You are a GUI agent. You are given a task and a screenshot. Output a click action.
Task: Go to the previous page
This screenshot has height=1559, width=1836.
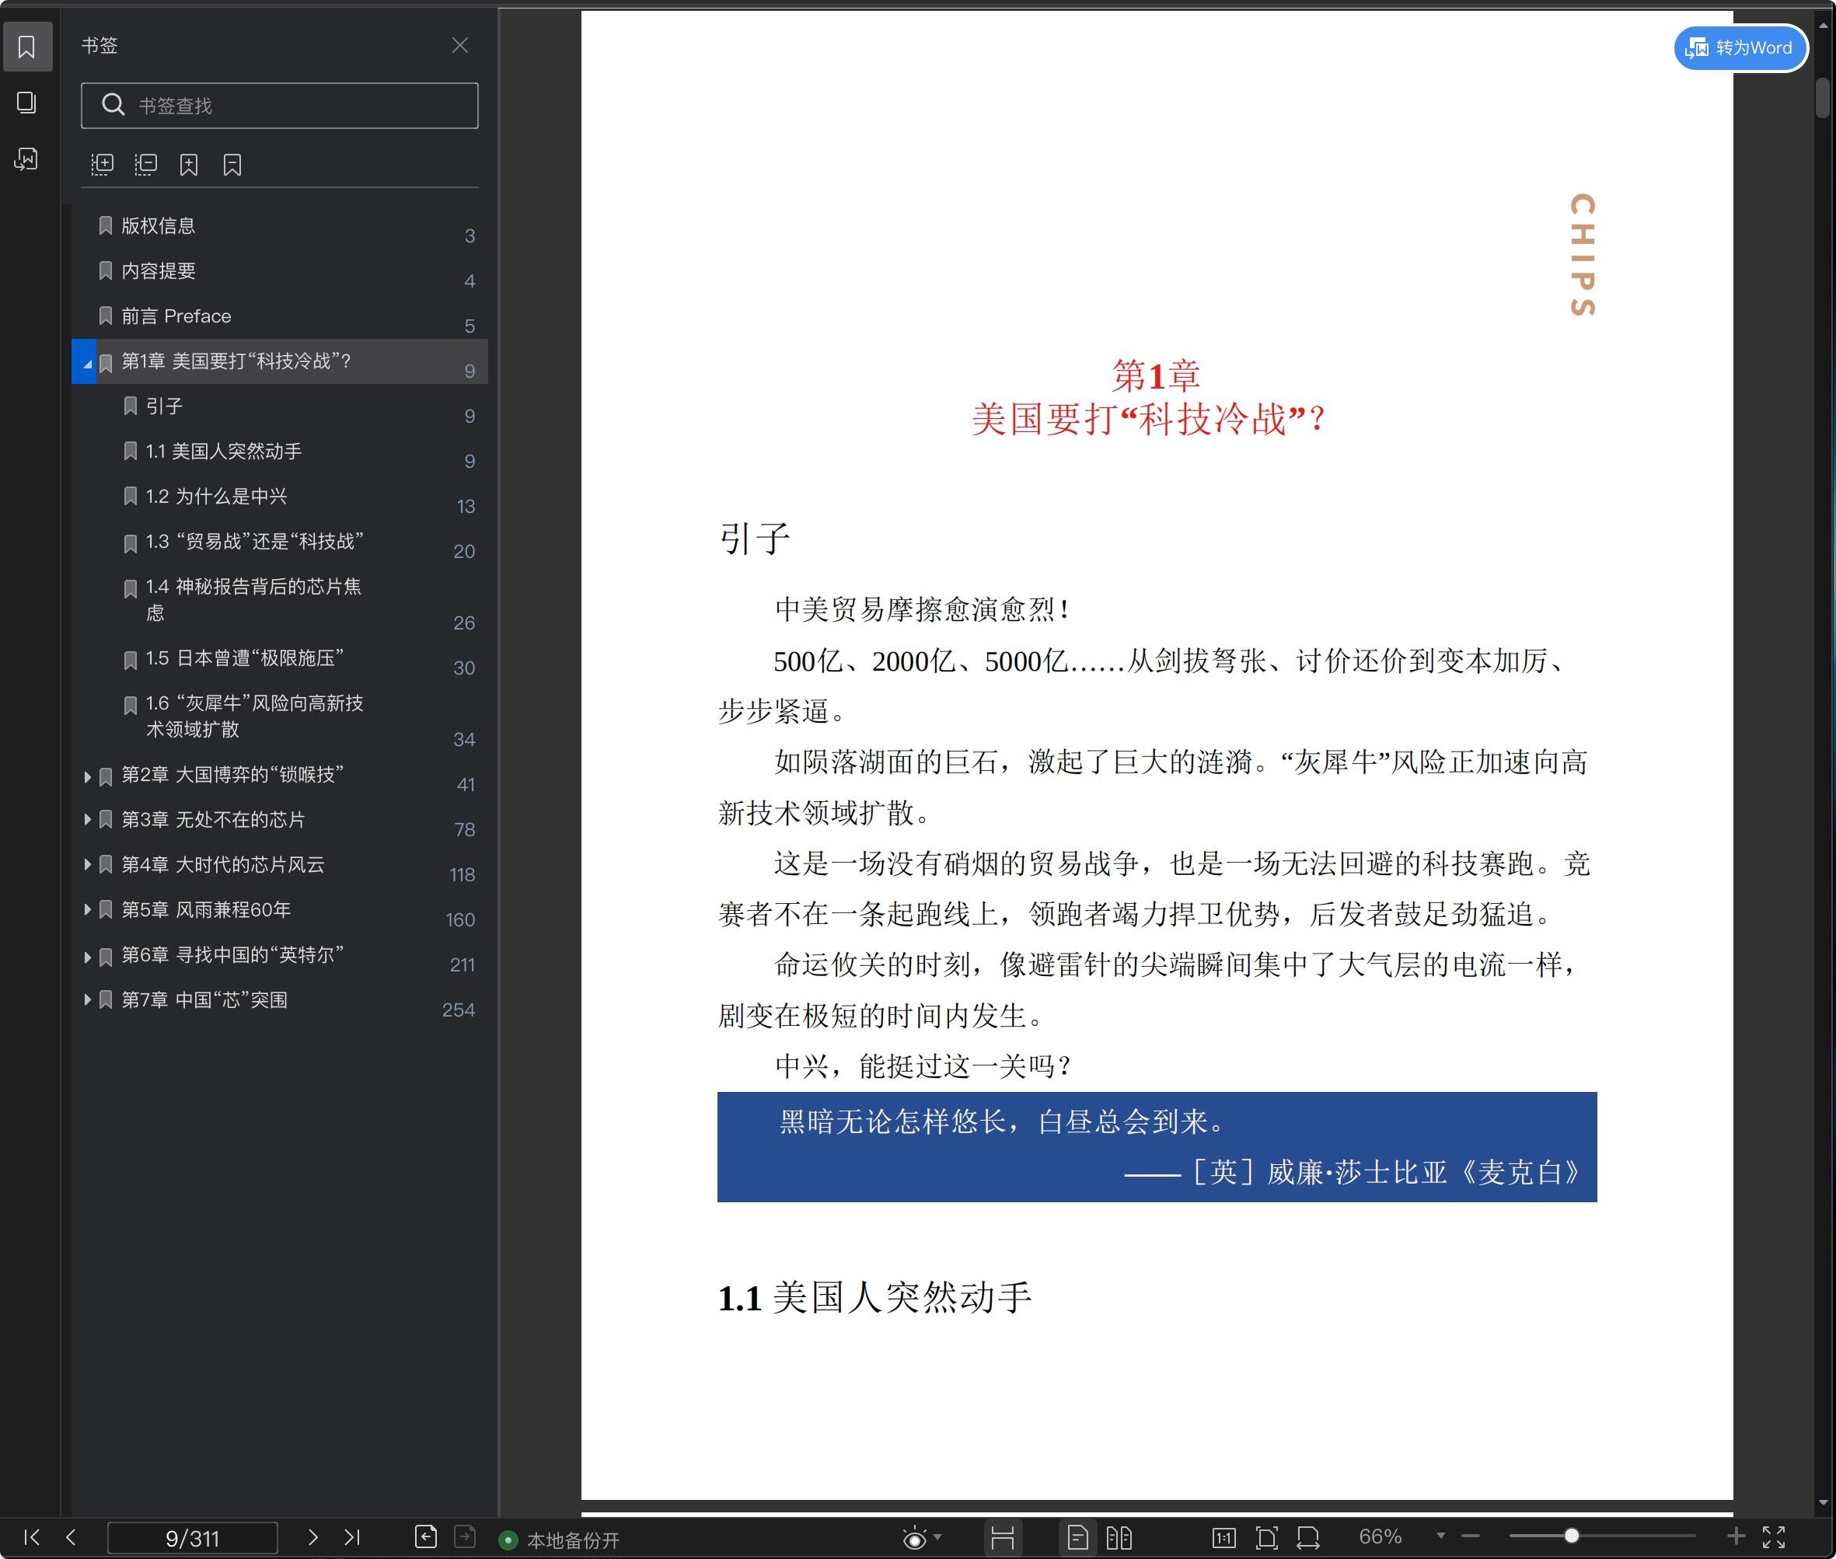pyautogui.click(x=72, y=1537)
